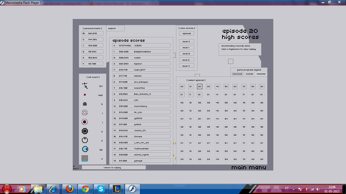The image size is (346, 194).
Task: Select episode 21 in the episode grid
Action: [x=200, y=95]
